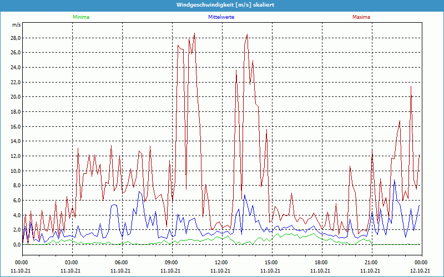Select the blue 'Mittelwerte' legend label
The width and height of the screenshot is (444, 277).
click(221, 17)
